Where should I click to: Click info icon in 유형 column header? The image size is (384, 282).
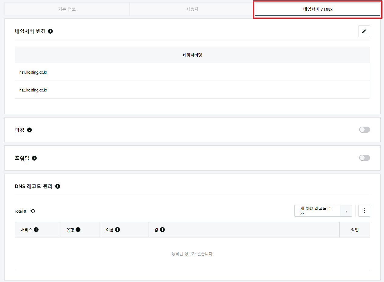tap(78, 230)
